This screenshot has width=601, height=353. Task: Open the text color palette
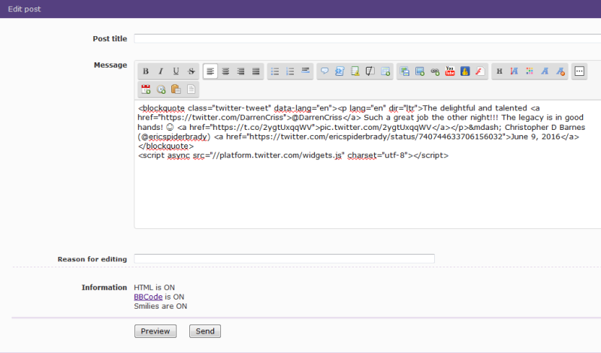tap(530, 71)
